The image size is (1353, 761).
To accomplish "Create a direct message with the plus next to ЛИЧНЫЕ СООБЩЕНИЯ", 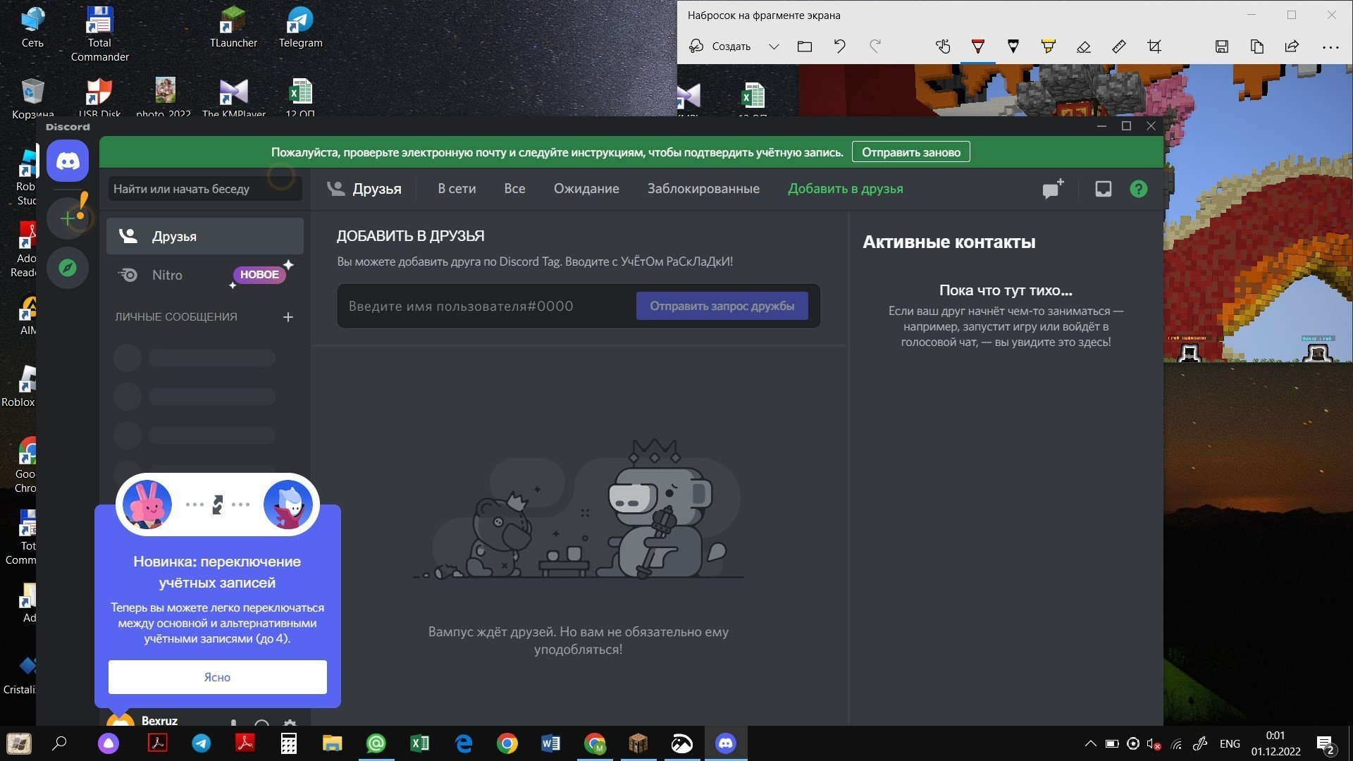I will 288,317.
